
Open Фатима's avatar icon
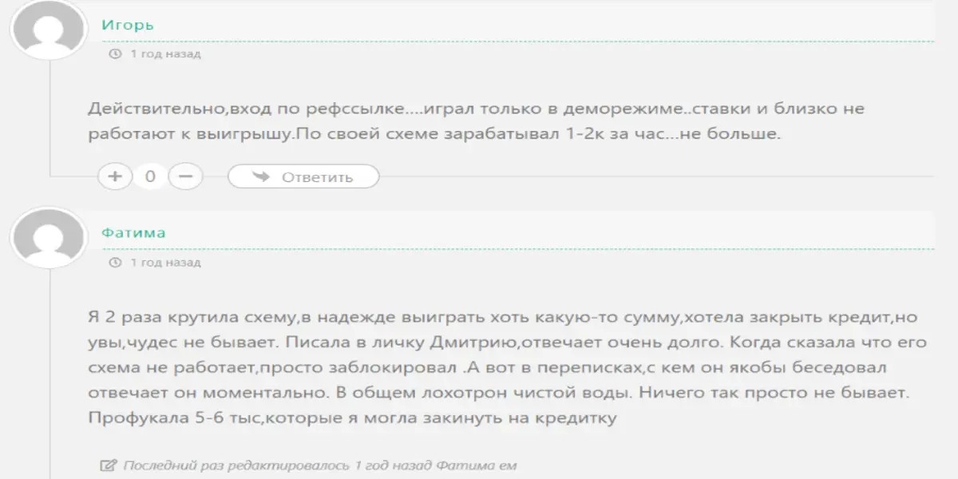(x=48, y=239)
